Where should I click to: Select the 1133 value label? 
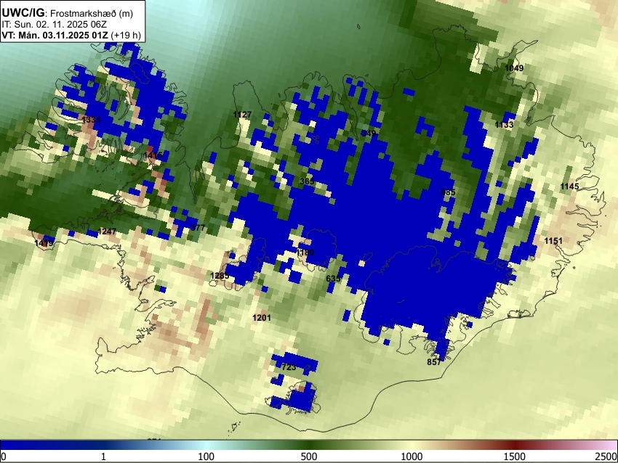[504, 125]
